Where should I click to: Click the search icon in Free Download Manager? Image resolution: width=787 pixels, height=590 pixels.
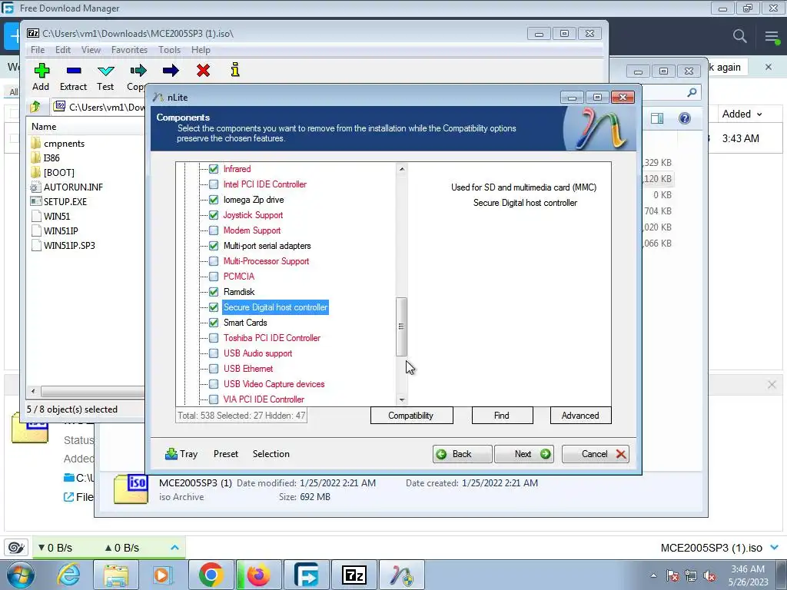tap(739, 36)
